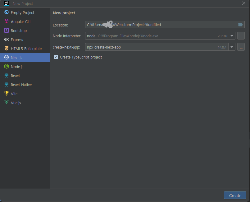Choose the Vite project template label

tap(14, 94)
